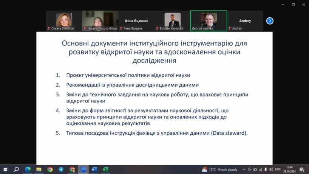Open the Wi-Fi network tray icon
Viewport: 309px width, 174px height.
click(x=260, y=169)
